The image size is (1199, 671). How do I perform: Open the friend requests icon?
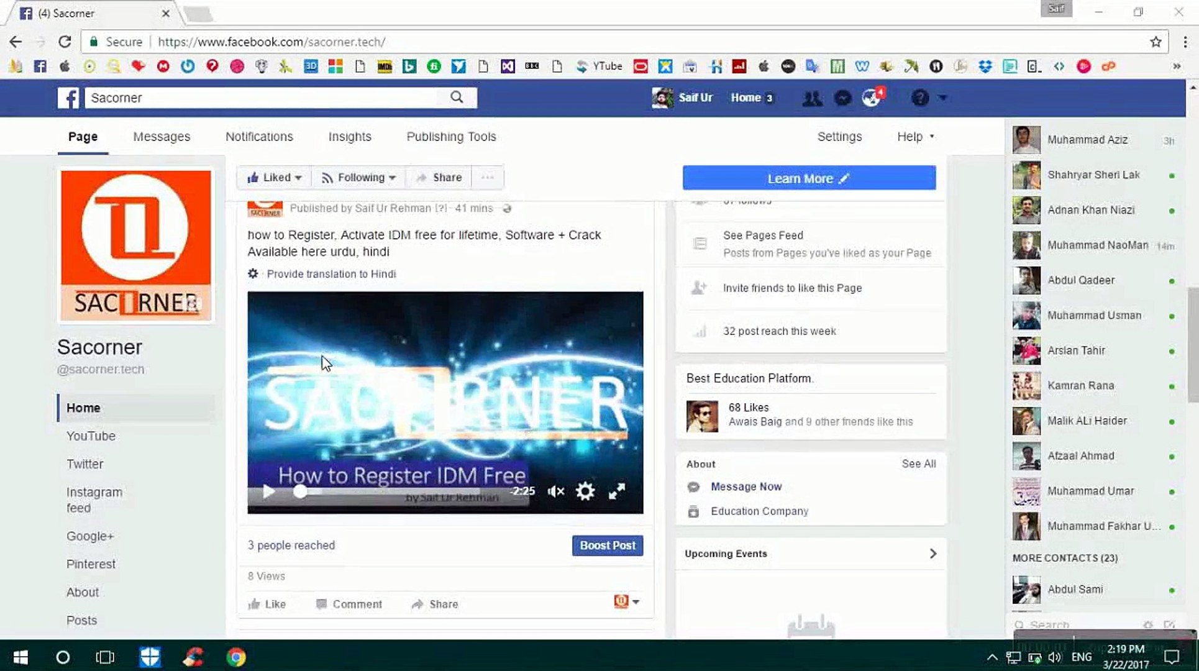812,98
